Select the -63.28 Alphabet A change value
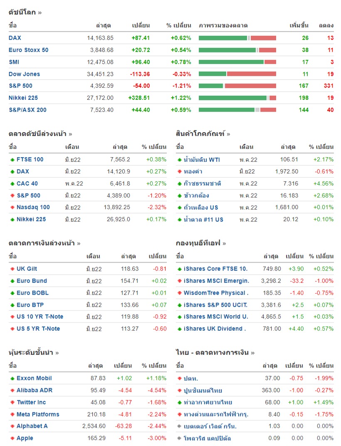The width and height of the screenshot is (341, 446). point(124,426)
